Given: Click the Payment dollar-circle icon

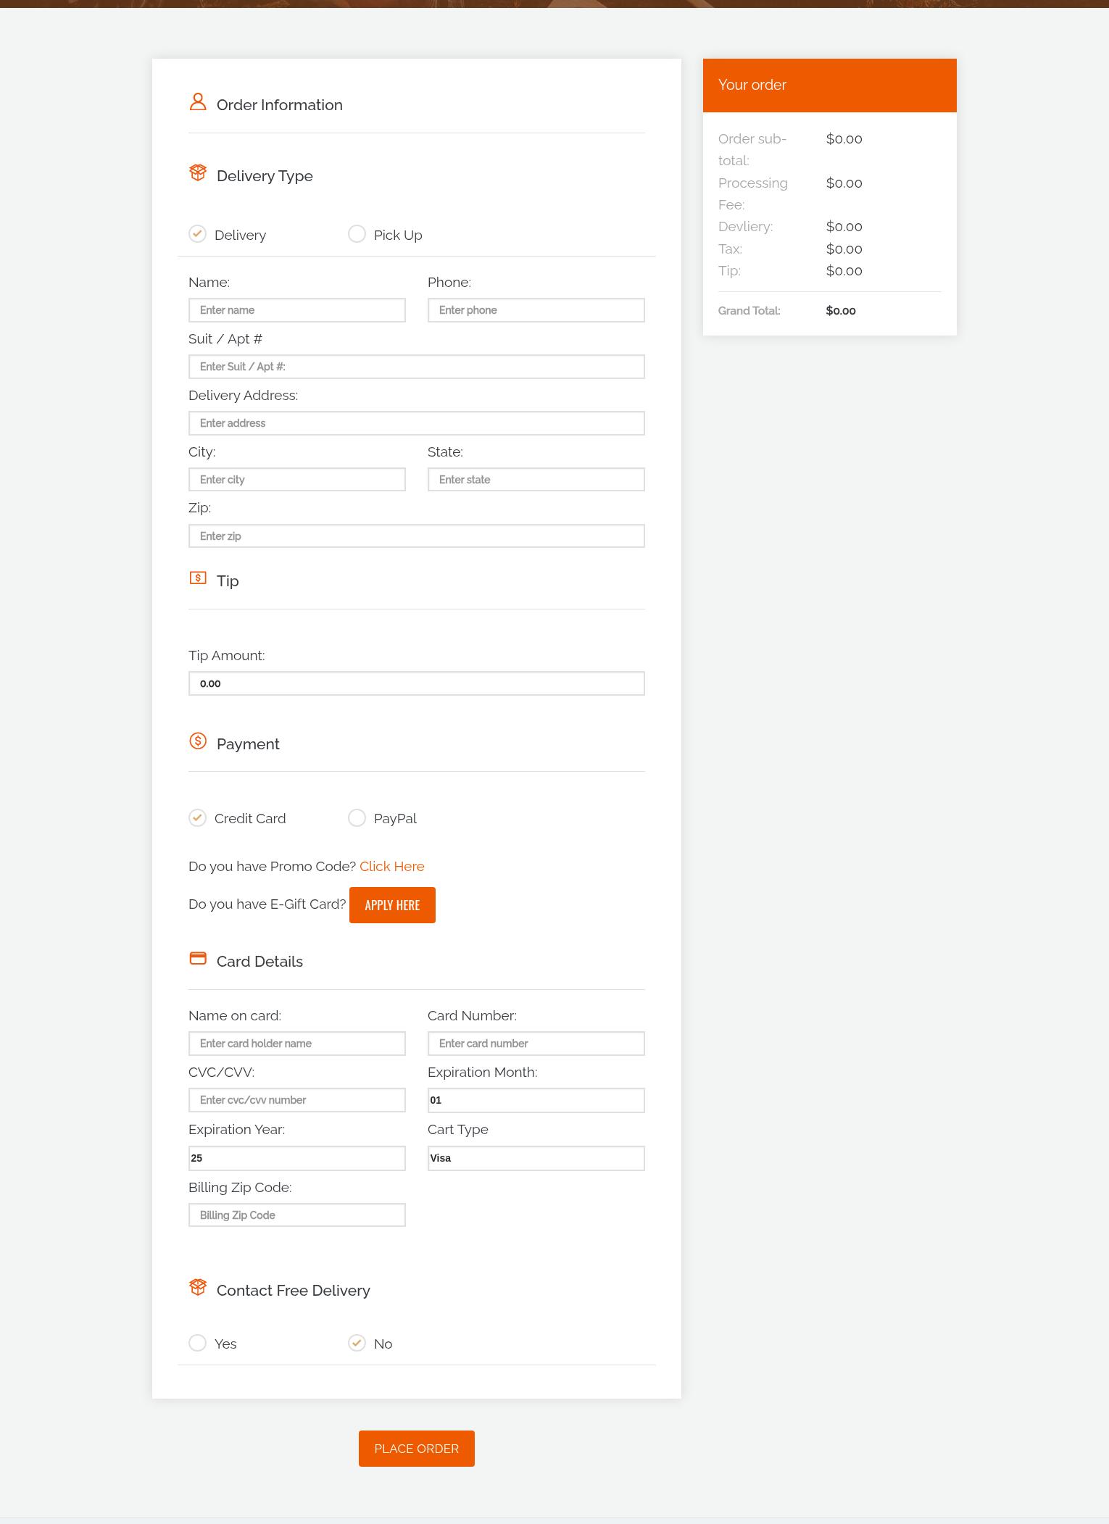Looking at the screenshot, I should (198, 741).
